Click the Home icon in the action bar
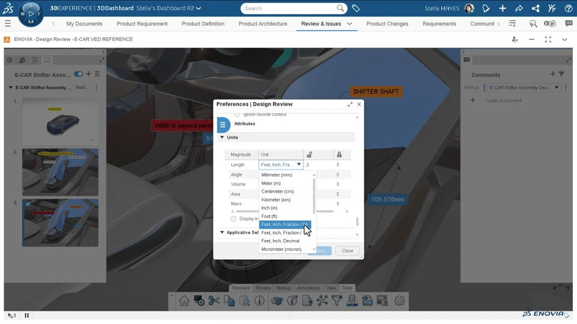Screen dimensions: 577x324 tap(184, 301)
